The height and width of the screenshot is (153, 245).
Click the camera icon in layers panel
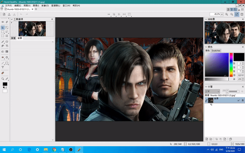pos(211,139)
